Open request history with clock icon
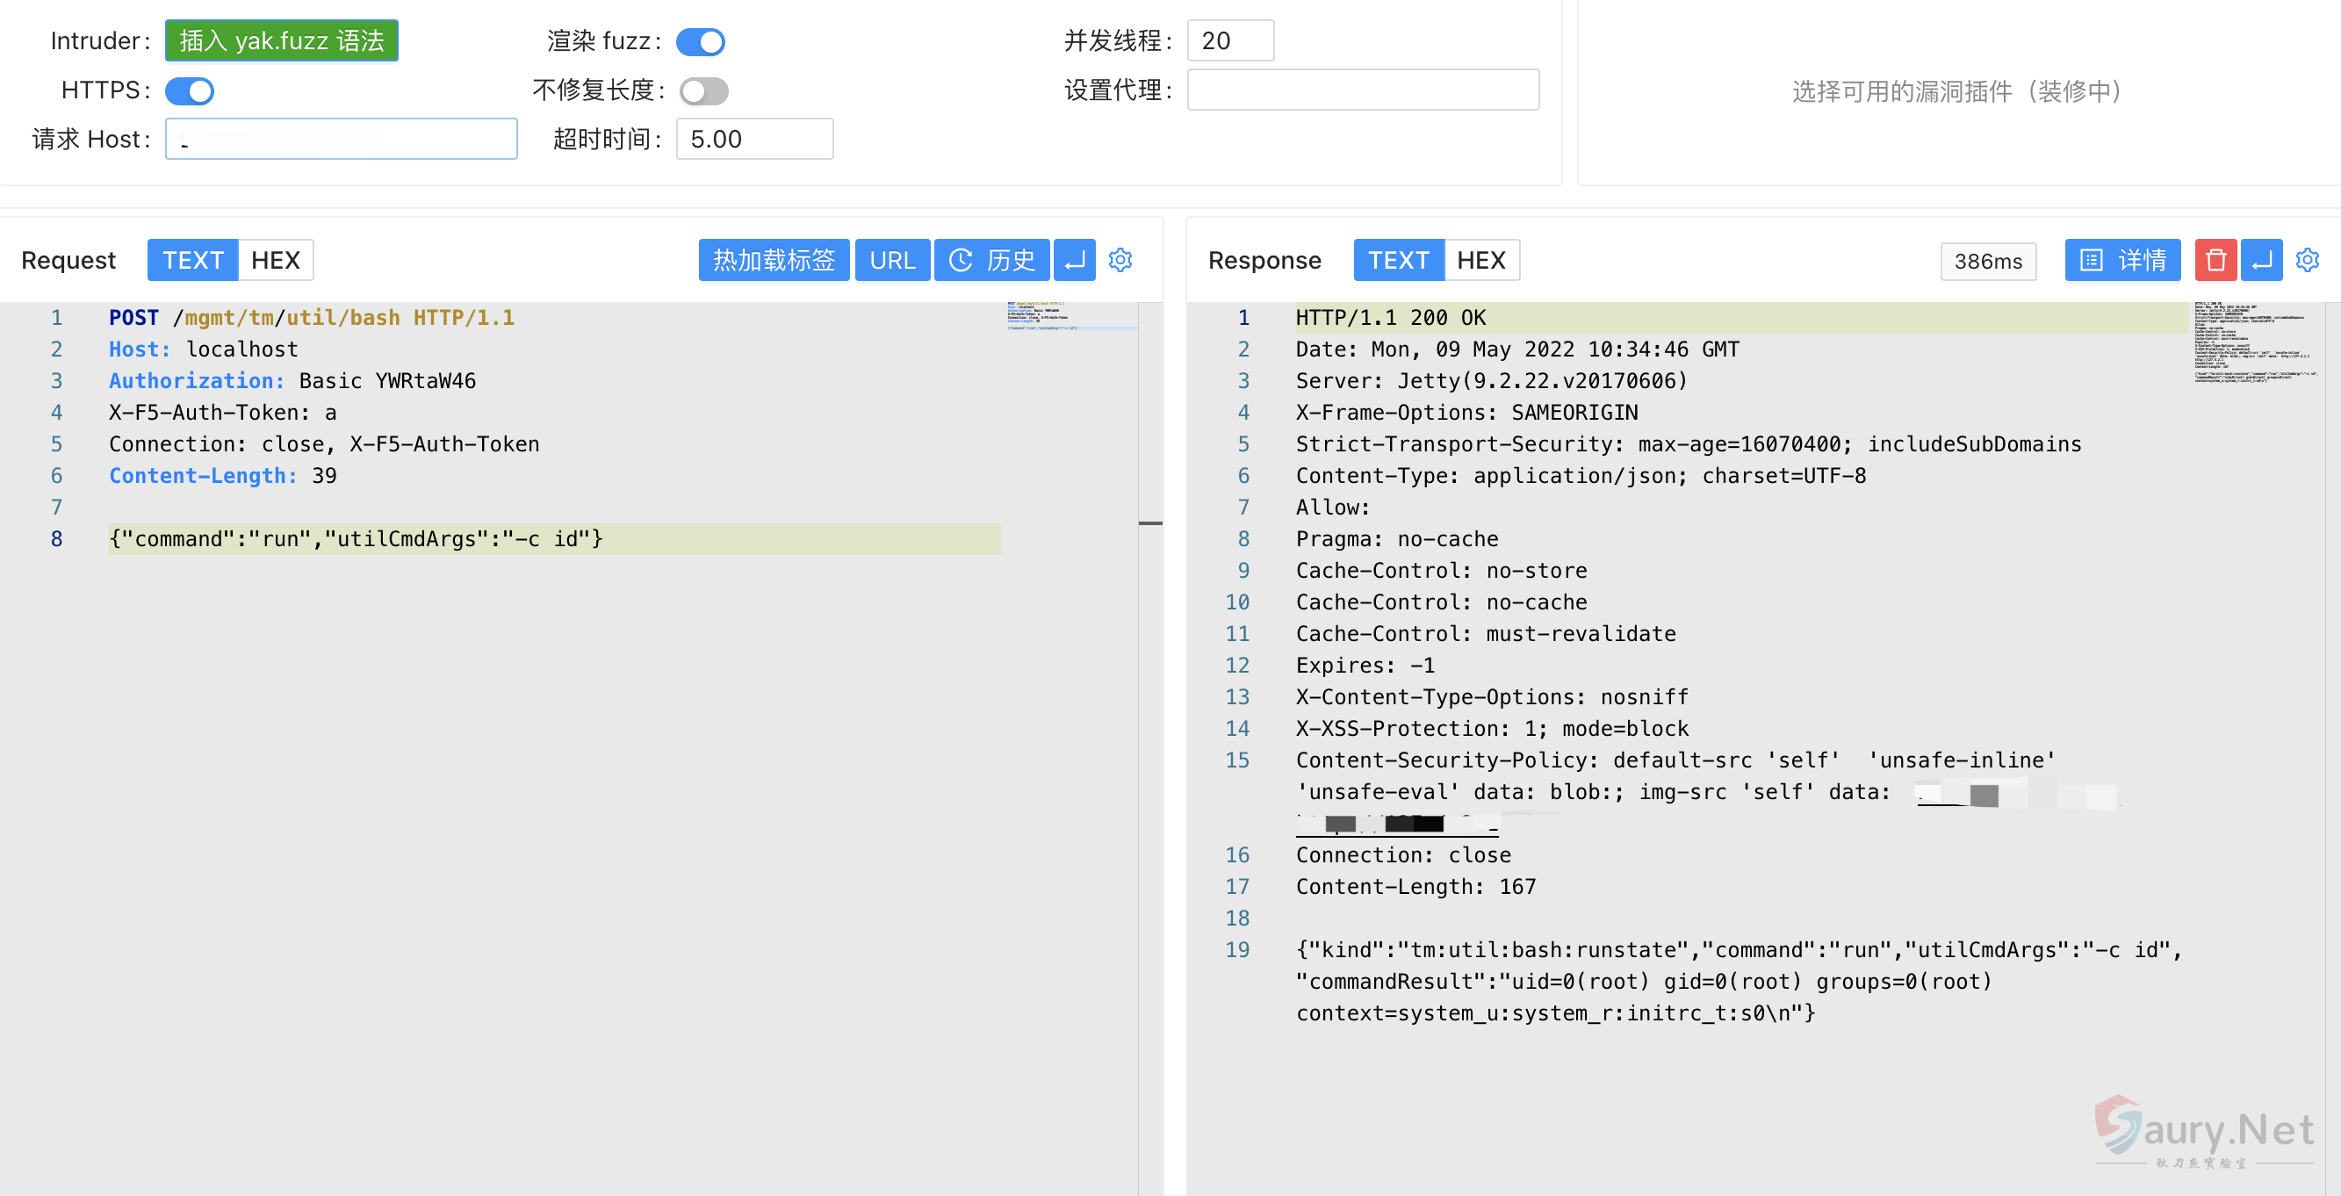 coord(991,260)
